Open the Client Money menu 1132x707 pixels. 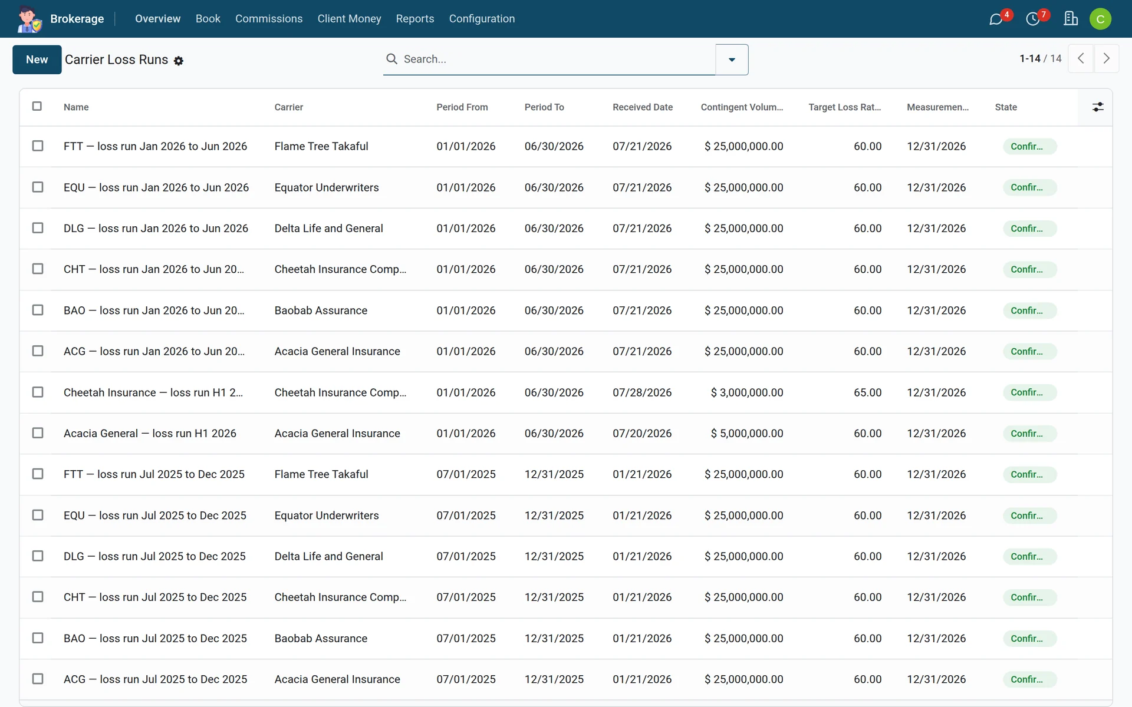(349, 19)
